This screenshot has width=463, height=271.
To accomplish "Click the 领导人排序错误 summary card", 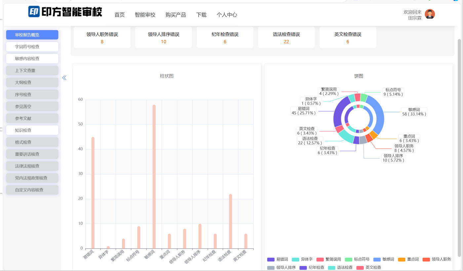I will point(164,37).
